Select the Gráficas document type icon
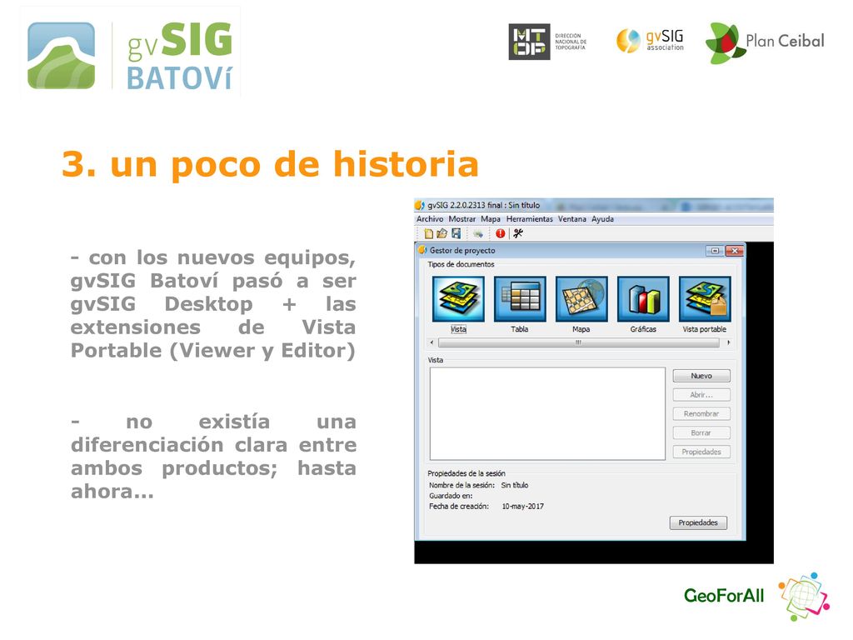The image size is (853, 640). click(643, 299)
